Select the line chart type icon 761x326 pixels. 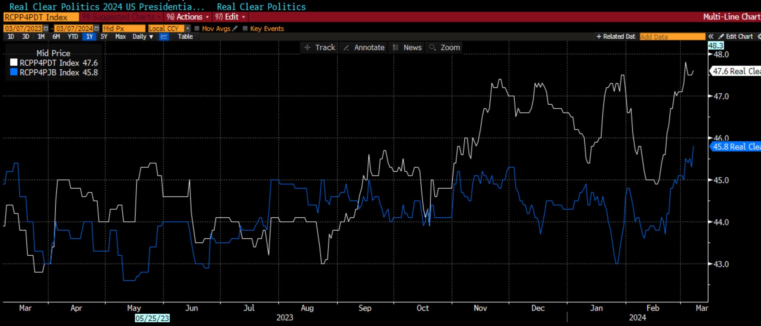coord(164,36)
